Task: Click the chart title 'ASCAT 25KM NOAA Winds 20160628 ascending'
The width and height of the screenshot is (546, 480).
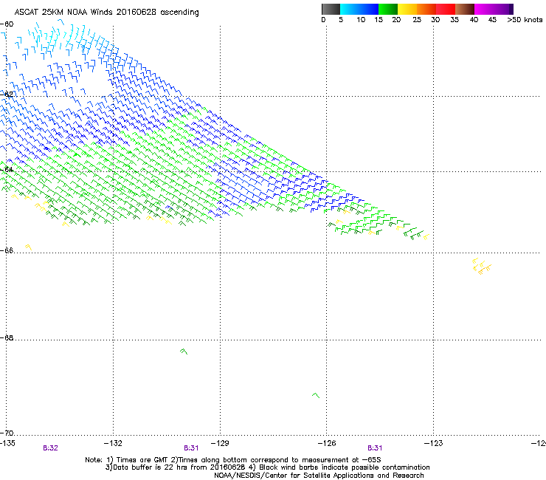Action: [x=106, y=13]
